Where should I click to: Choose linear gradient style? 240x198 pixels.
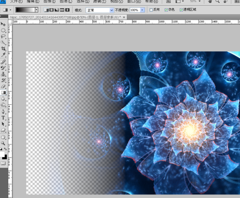46,10
